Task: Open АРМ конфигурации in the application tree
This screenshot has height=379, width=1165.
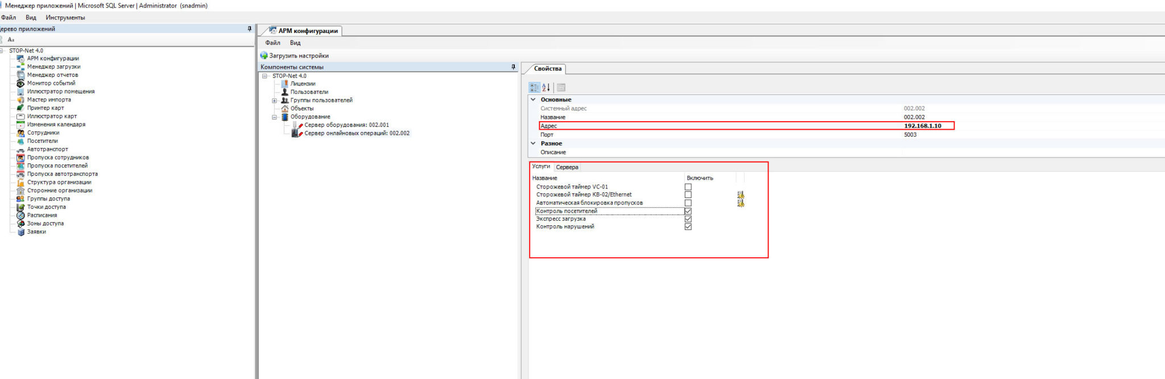Action: click(x=53, y=59)
